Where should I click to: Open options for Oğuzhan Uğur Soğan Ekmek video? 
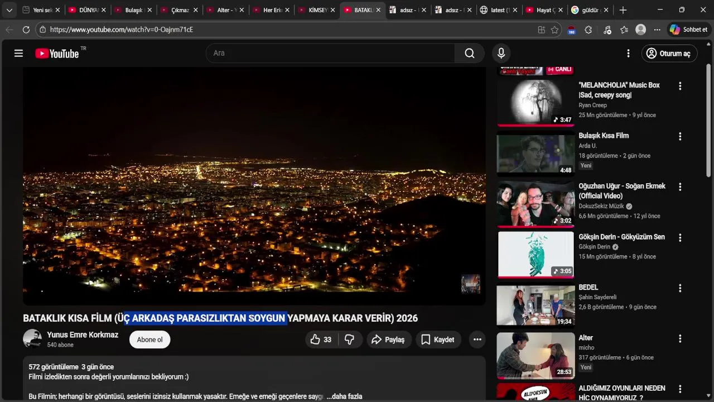(680, 187)
